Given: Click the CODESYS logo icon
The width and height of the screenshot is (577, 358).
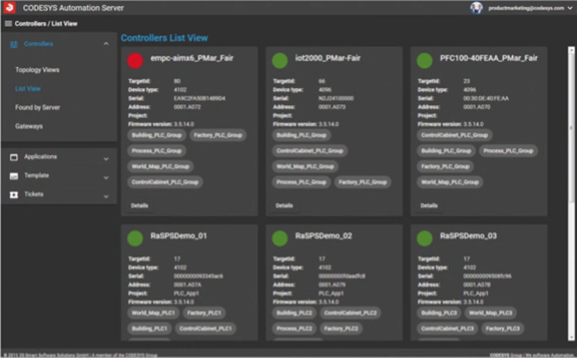Looking at the screenshot, I should point(10,8).
